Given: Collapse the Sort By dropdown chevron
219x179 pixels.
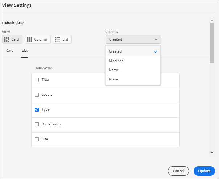Looking at the screenshot, I should tap(156, 39).
